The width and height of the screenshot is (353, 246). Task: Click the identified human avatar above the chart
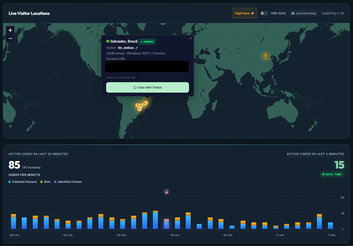[x=166, y=192]
